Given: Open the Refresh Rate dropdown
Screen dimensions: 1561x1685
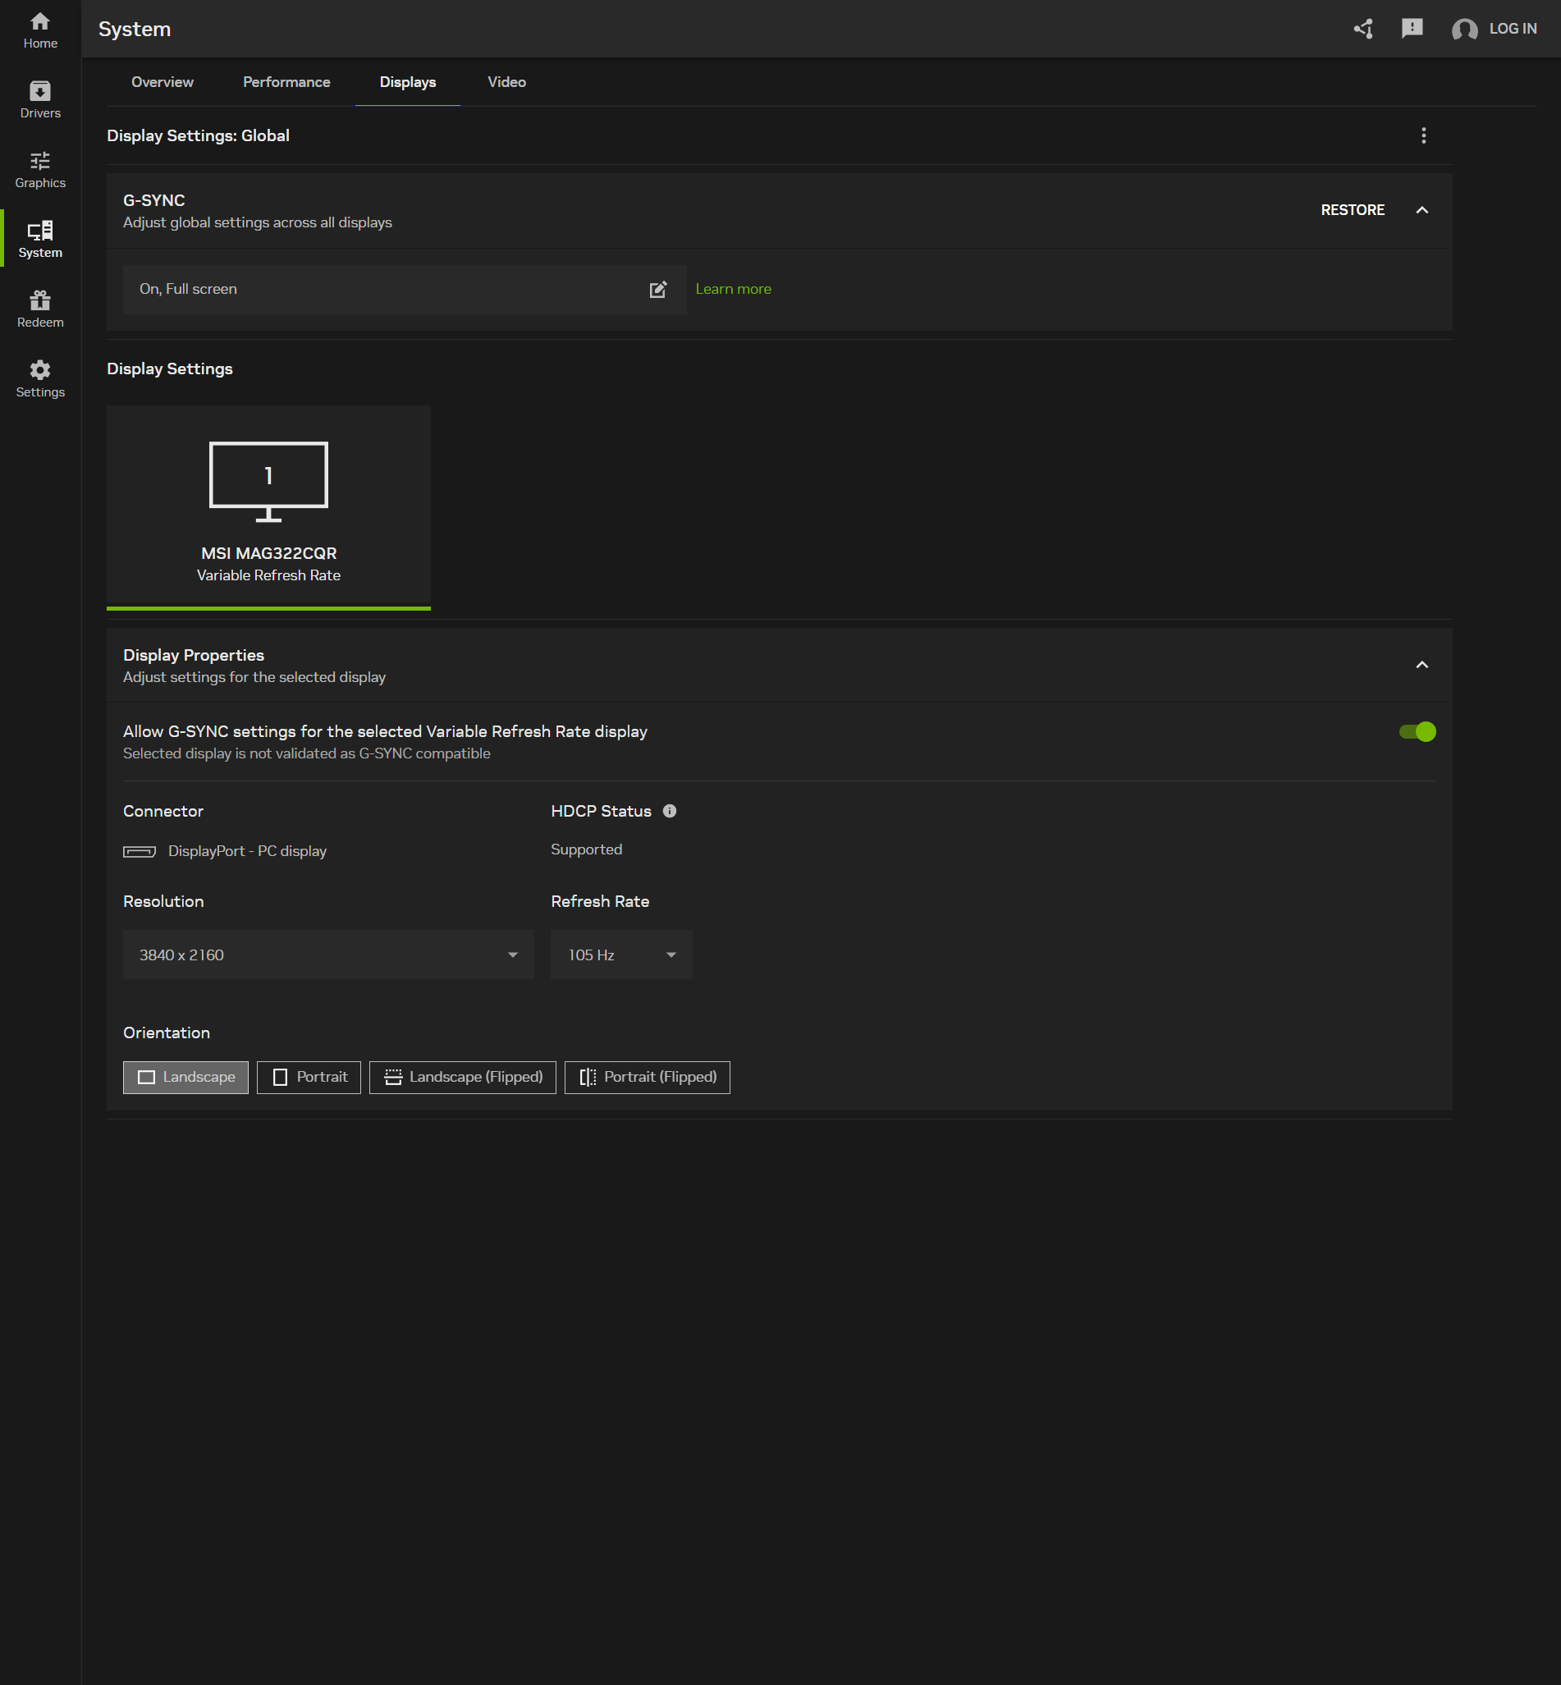Looking at the screenshot, I should point(620,955).
